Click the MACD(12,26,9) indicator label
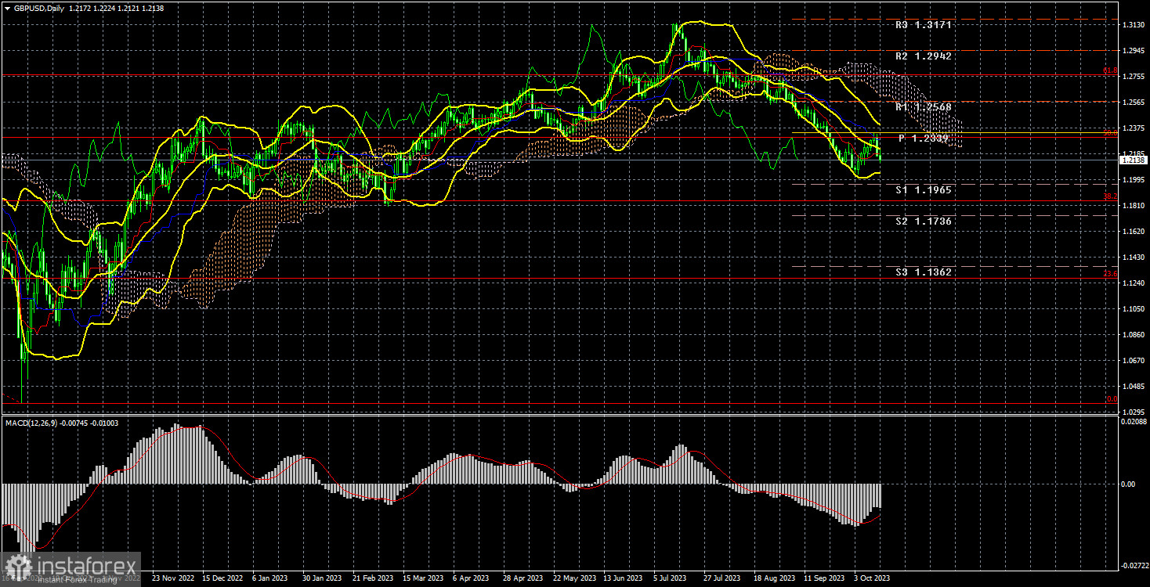 (33, 423)
